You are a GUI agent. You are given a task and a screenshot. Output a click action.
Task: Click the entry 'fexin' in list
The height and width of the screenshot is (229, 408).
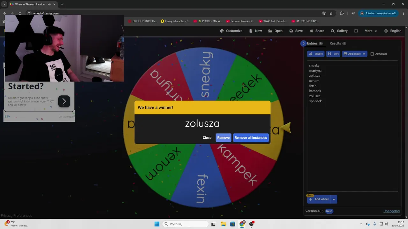pos(313,86)
